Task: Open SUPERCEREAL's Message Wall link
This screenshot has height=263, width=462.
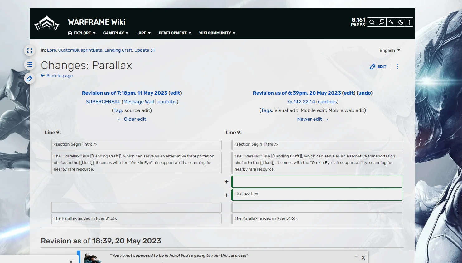Action: click(138, 102)
